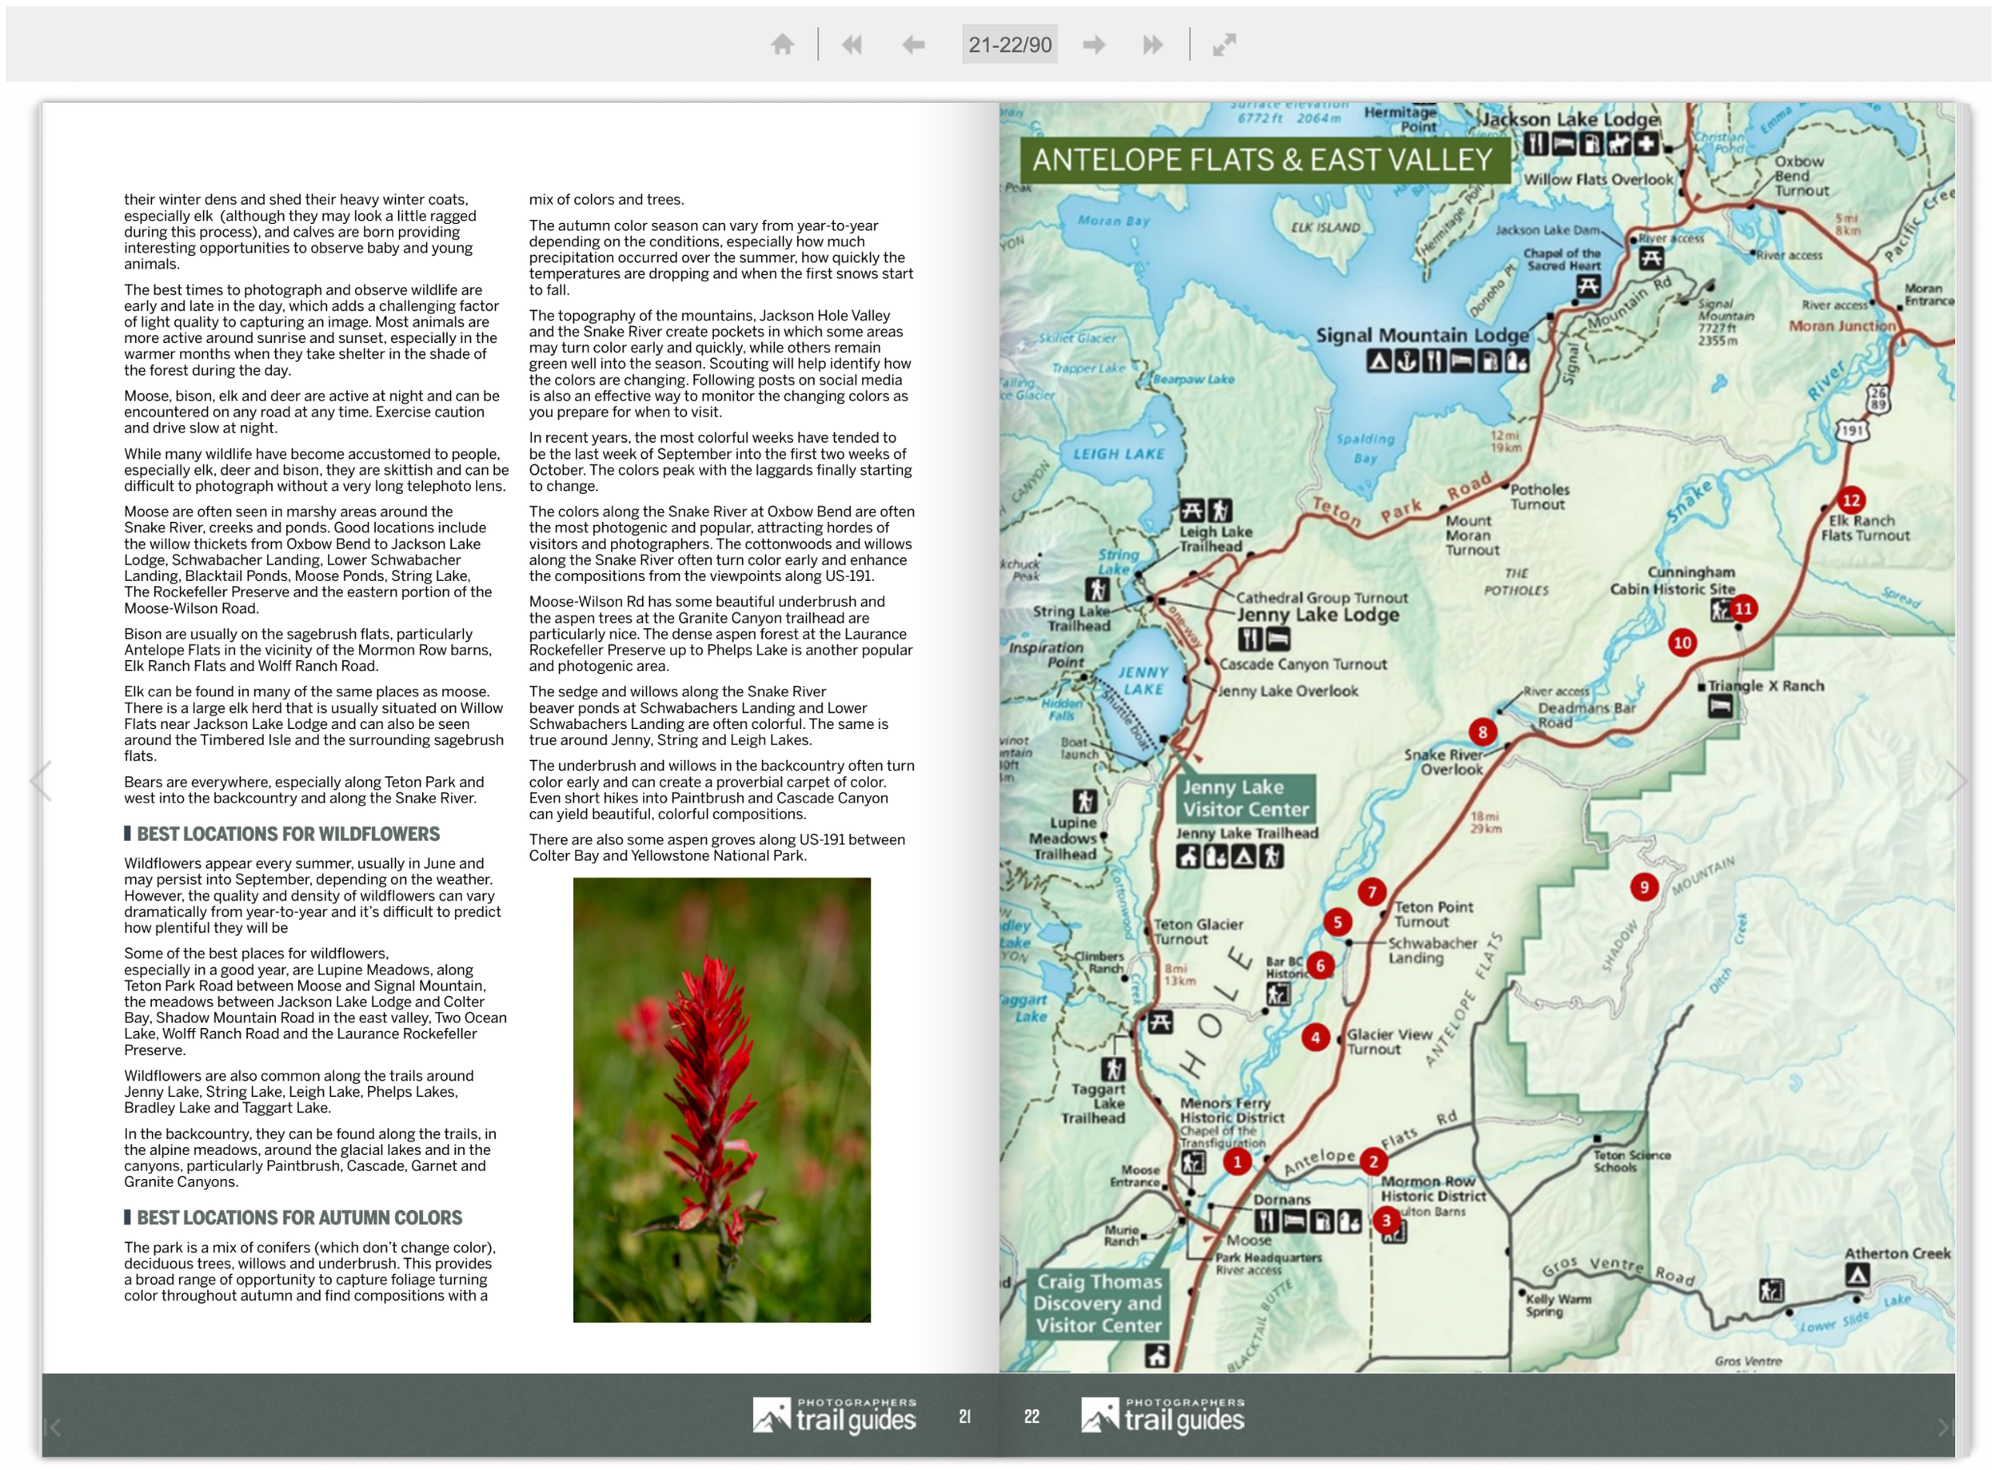The image size is (1999, 1470).
Task: Click the trail guides logo on page 22
Action: tap(1163, 1415)
